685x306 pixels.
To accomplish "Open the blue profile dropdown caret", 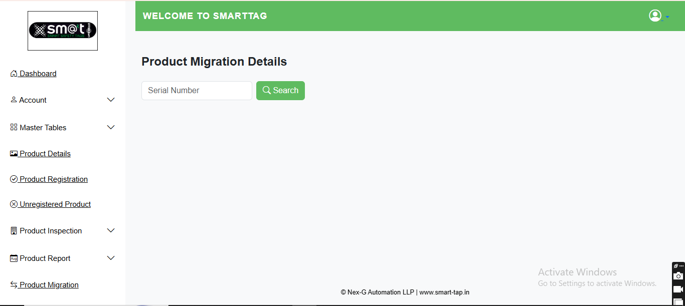I will click(x=667, y=17).
